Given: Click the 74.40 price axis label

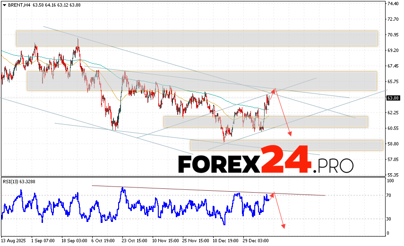Looking at the screenshot, I should (393, 4).
